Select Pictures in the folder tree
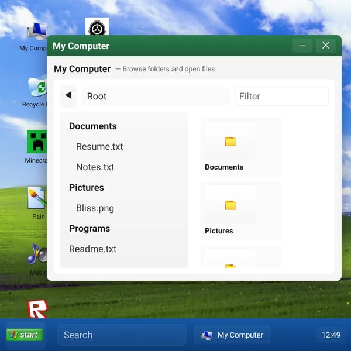Viewport: 351px width, 351px height. point(87,188)
